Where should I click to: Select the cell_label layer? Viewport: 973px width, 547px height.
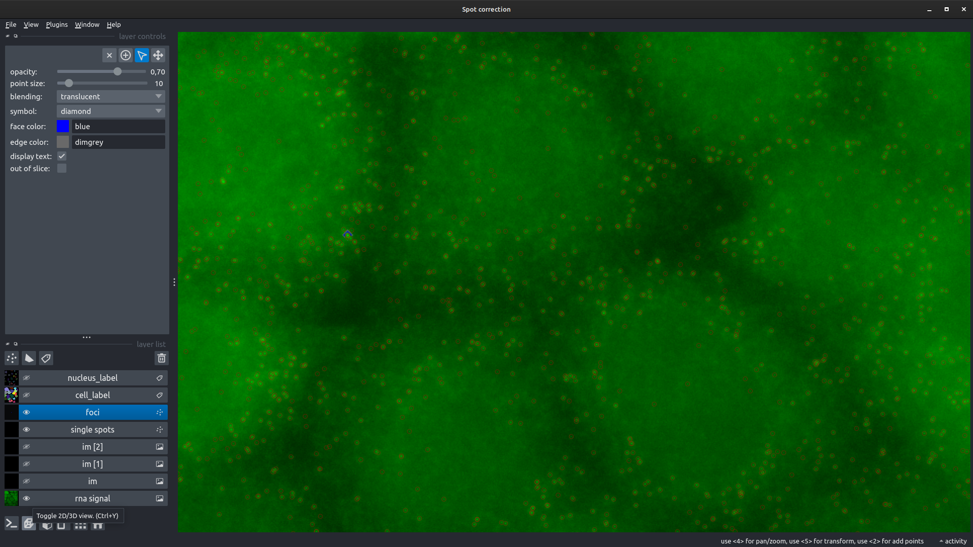93,396
